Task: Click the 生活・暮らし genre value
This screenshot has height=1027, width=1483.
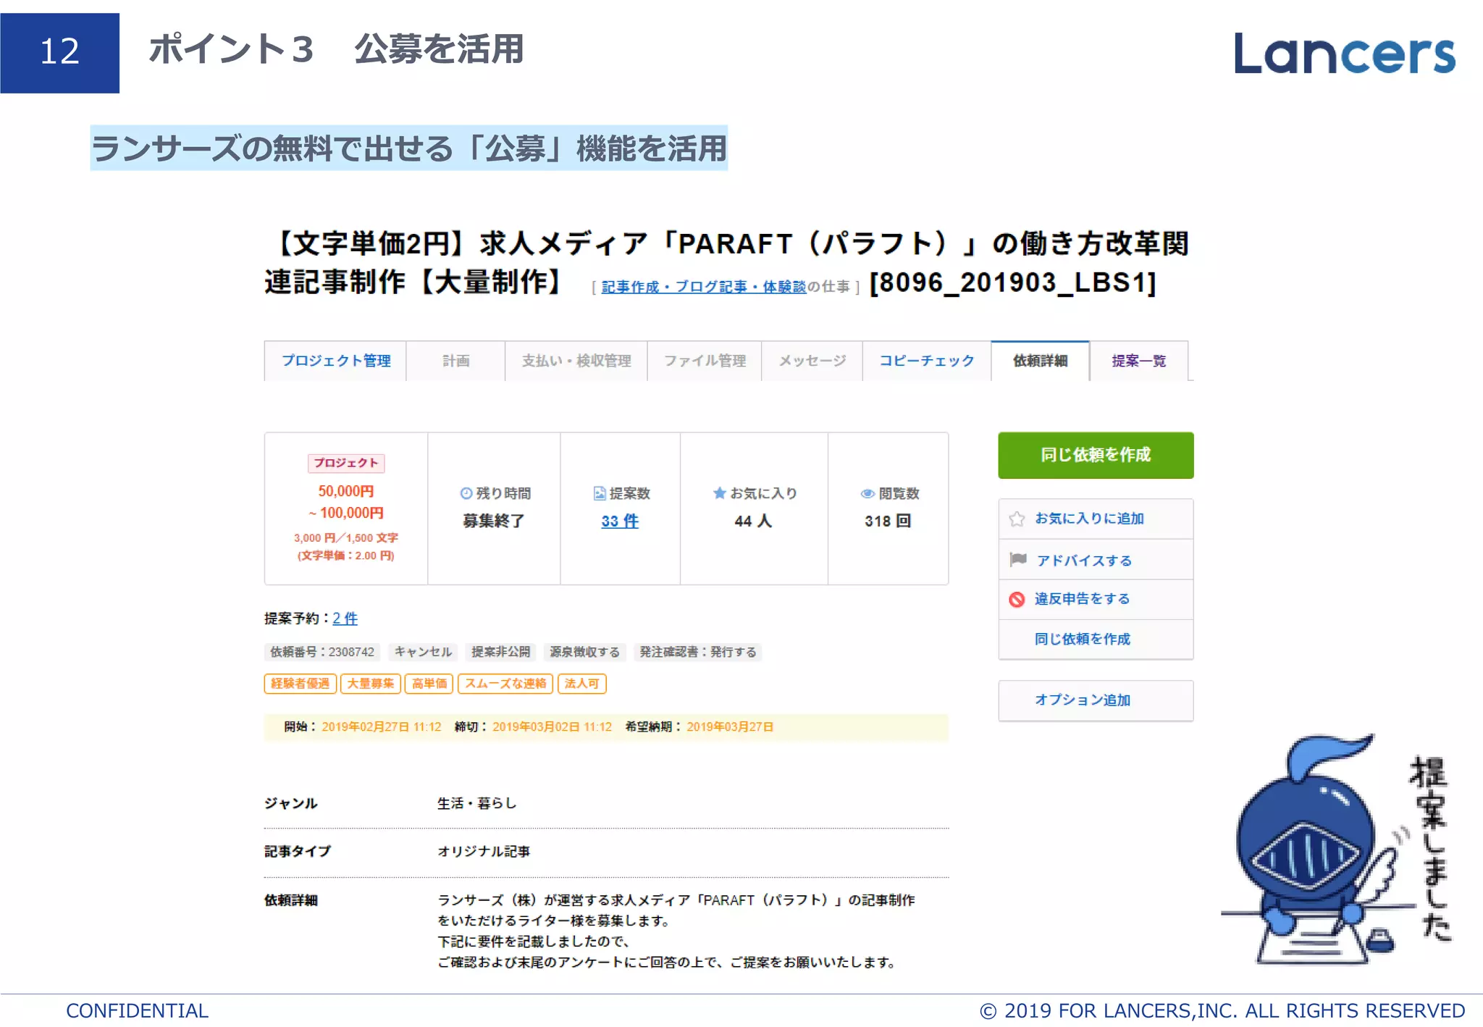Action: [477, 803]
